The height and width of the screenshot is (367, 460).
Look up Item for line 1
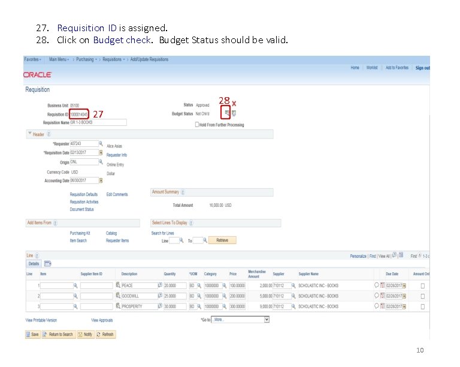[x=75, y=285]
